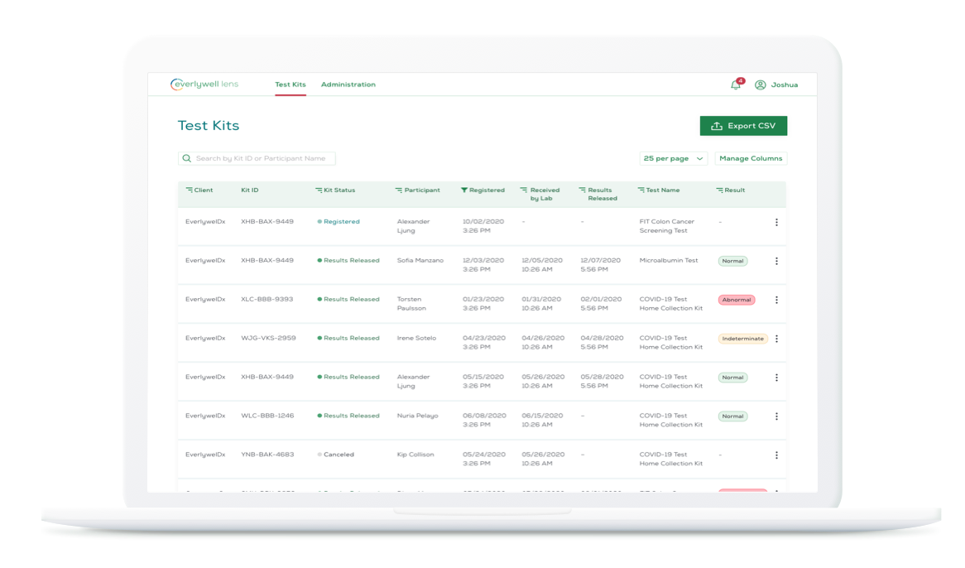Open the notifications bell icon
Viewport: 965px width, 568px height.
point(736,85)
